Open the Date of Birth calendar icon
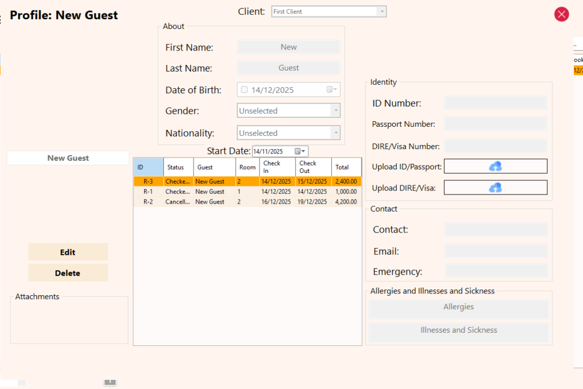Screen dimensions: 583x389 (331, 89)
